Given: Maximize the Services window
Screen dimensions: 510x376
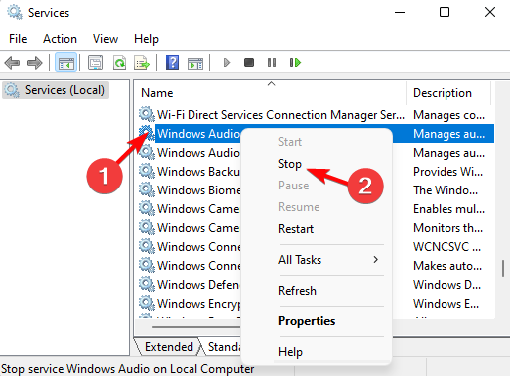Looking at the screenshot, I should click(445, 12).
